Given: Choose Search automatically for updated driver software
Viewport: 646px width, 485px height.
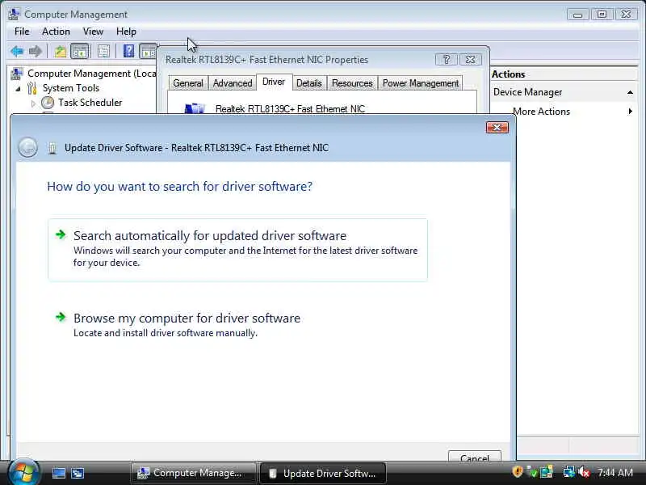Looking at the screenshot, I should tap(237, 250).
